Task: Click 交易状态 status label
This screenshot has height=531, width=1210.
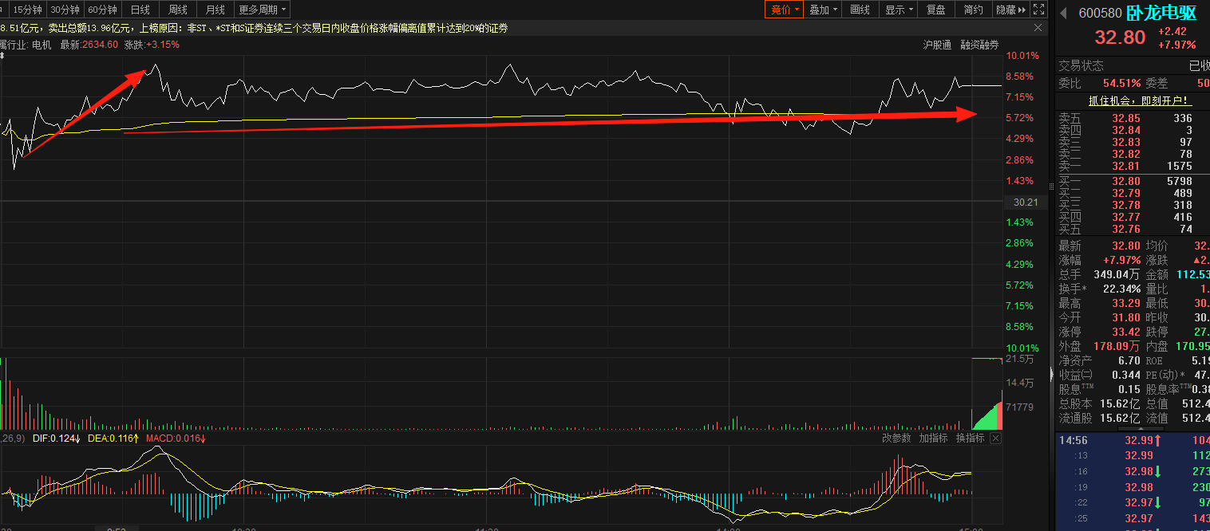Action: (1081, 65)
